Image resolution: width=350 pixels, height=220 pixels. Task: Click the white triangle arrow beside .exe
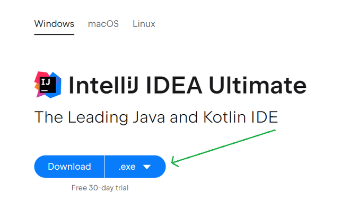click(147, 167)
